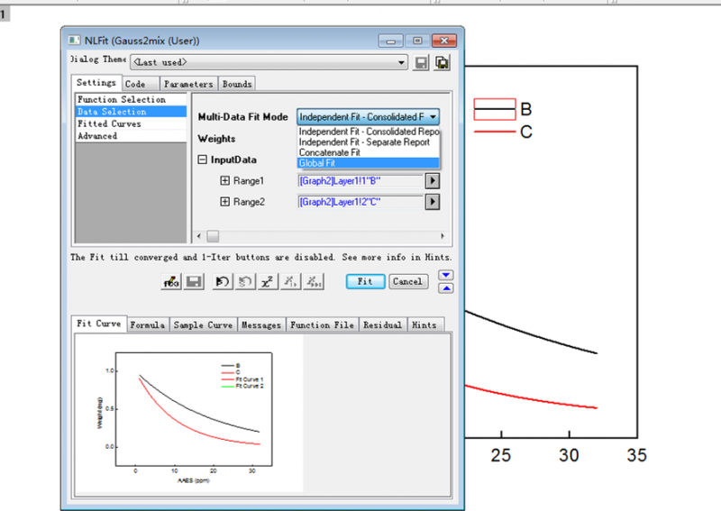Choose Concatenate Fit option
Screen dimensions: 721x511
[368, 152]
